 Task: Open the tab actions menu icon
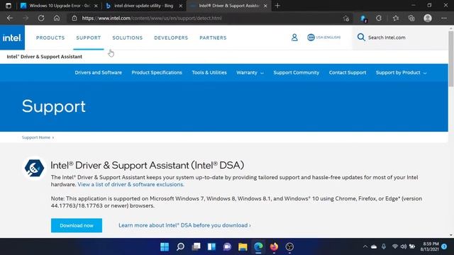pos(9,6)
